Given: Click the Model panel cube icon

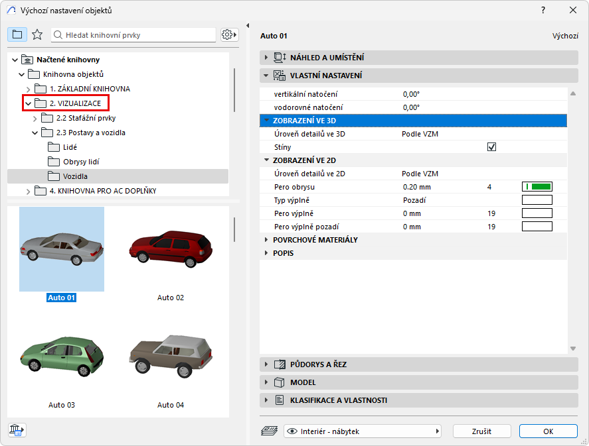Looking at the screenshot, I should 280,382.
